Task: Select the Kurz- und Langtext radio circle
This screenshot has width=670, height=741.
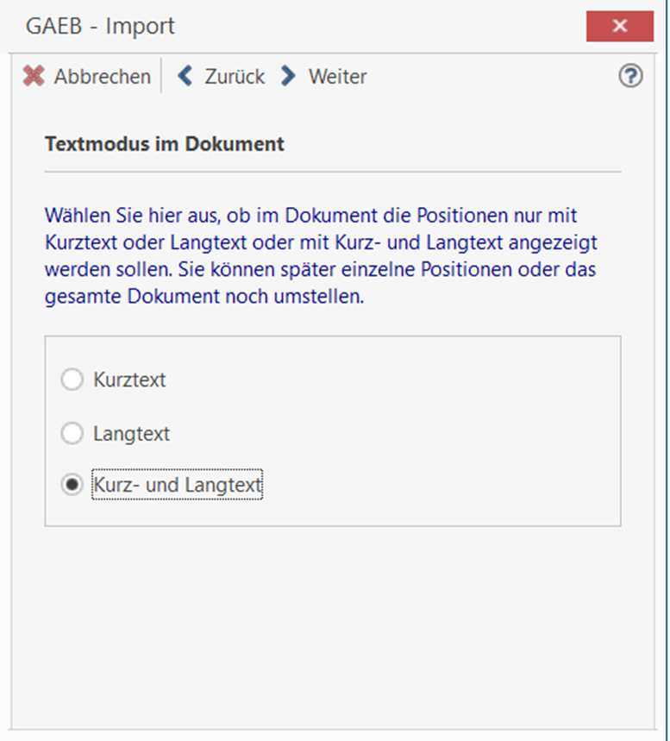Action: click(72, 486)
